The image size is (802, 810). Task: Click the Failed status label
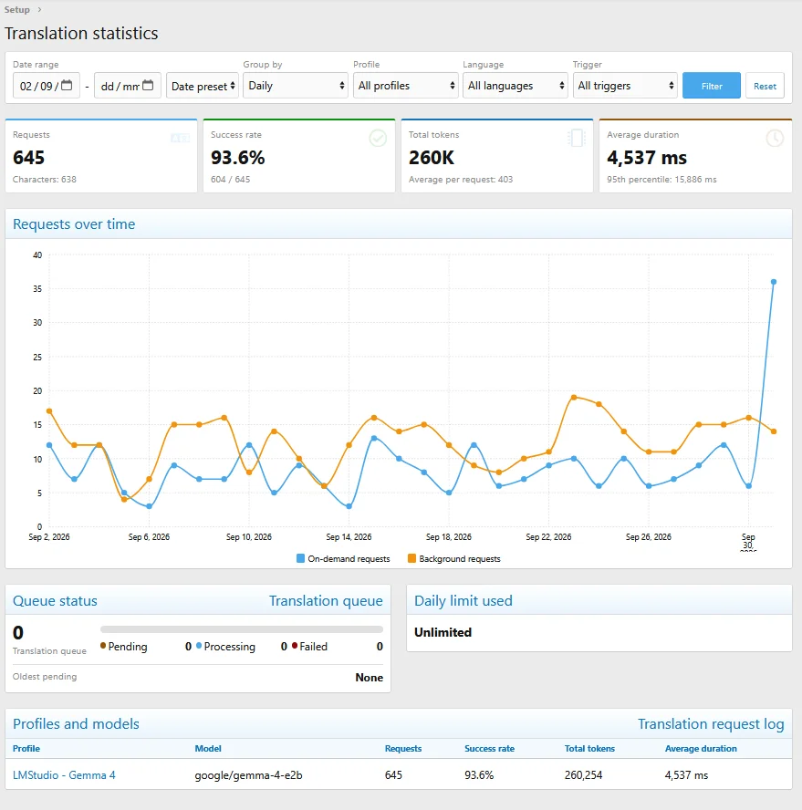314,647
